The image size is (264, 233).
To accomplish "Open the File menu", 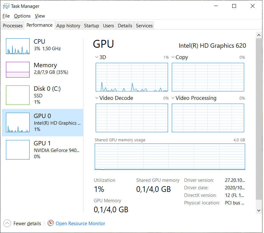I will tap(6, 16).
